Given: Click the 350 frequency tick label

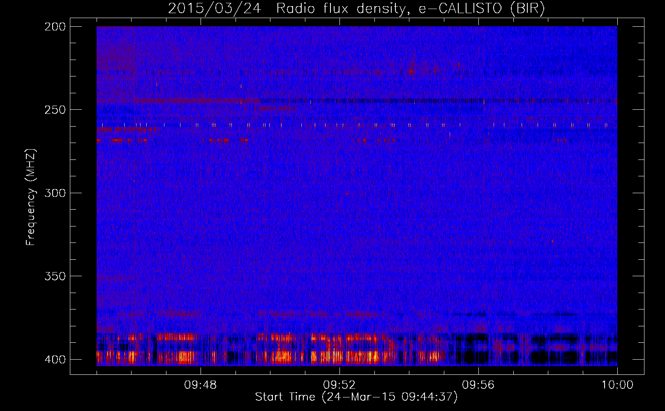Looking at the screenshot, I should coord(55,276).
